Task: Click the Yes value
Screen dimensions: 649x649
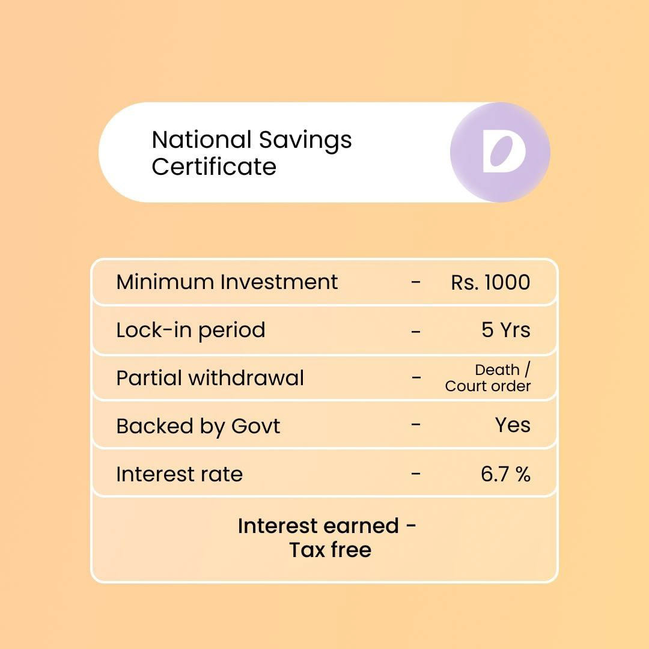Action: 513,425
